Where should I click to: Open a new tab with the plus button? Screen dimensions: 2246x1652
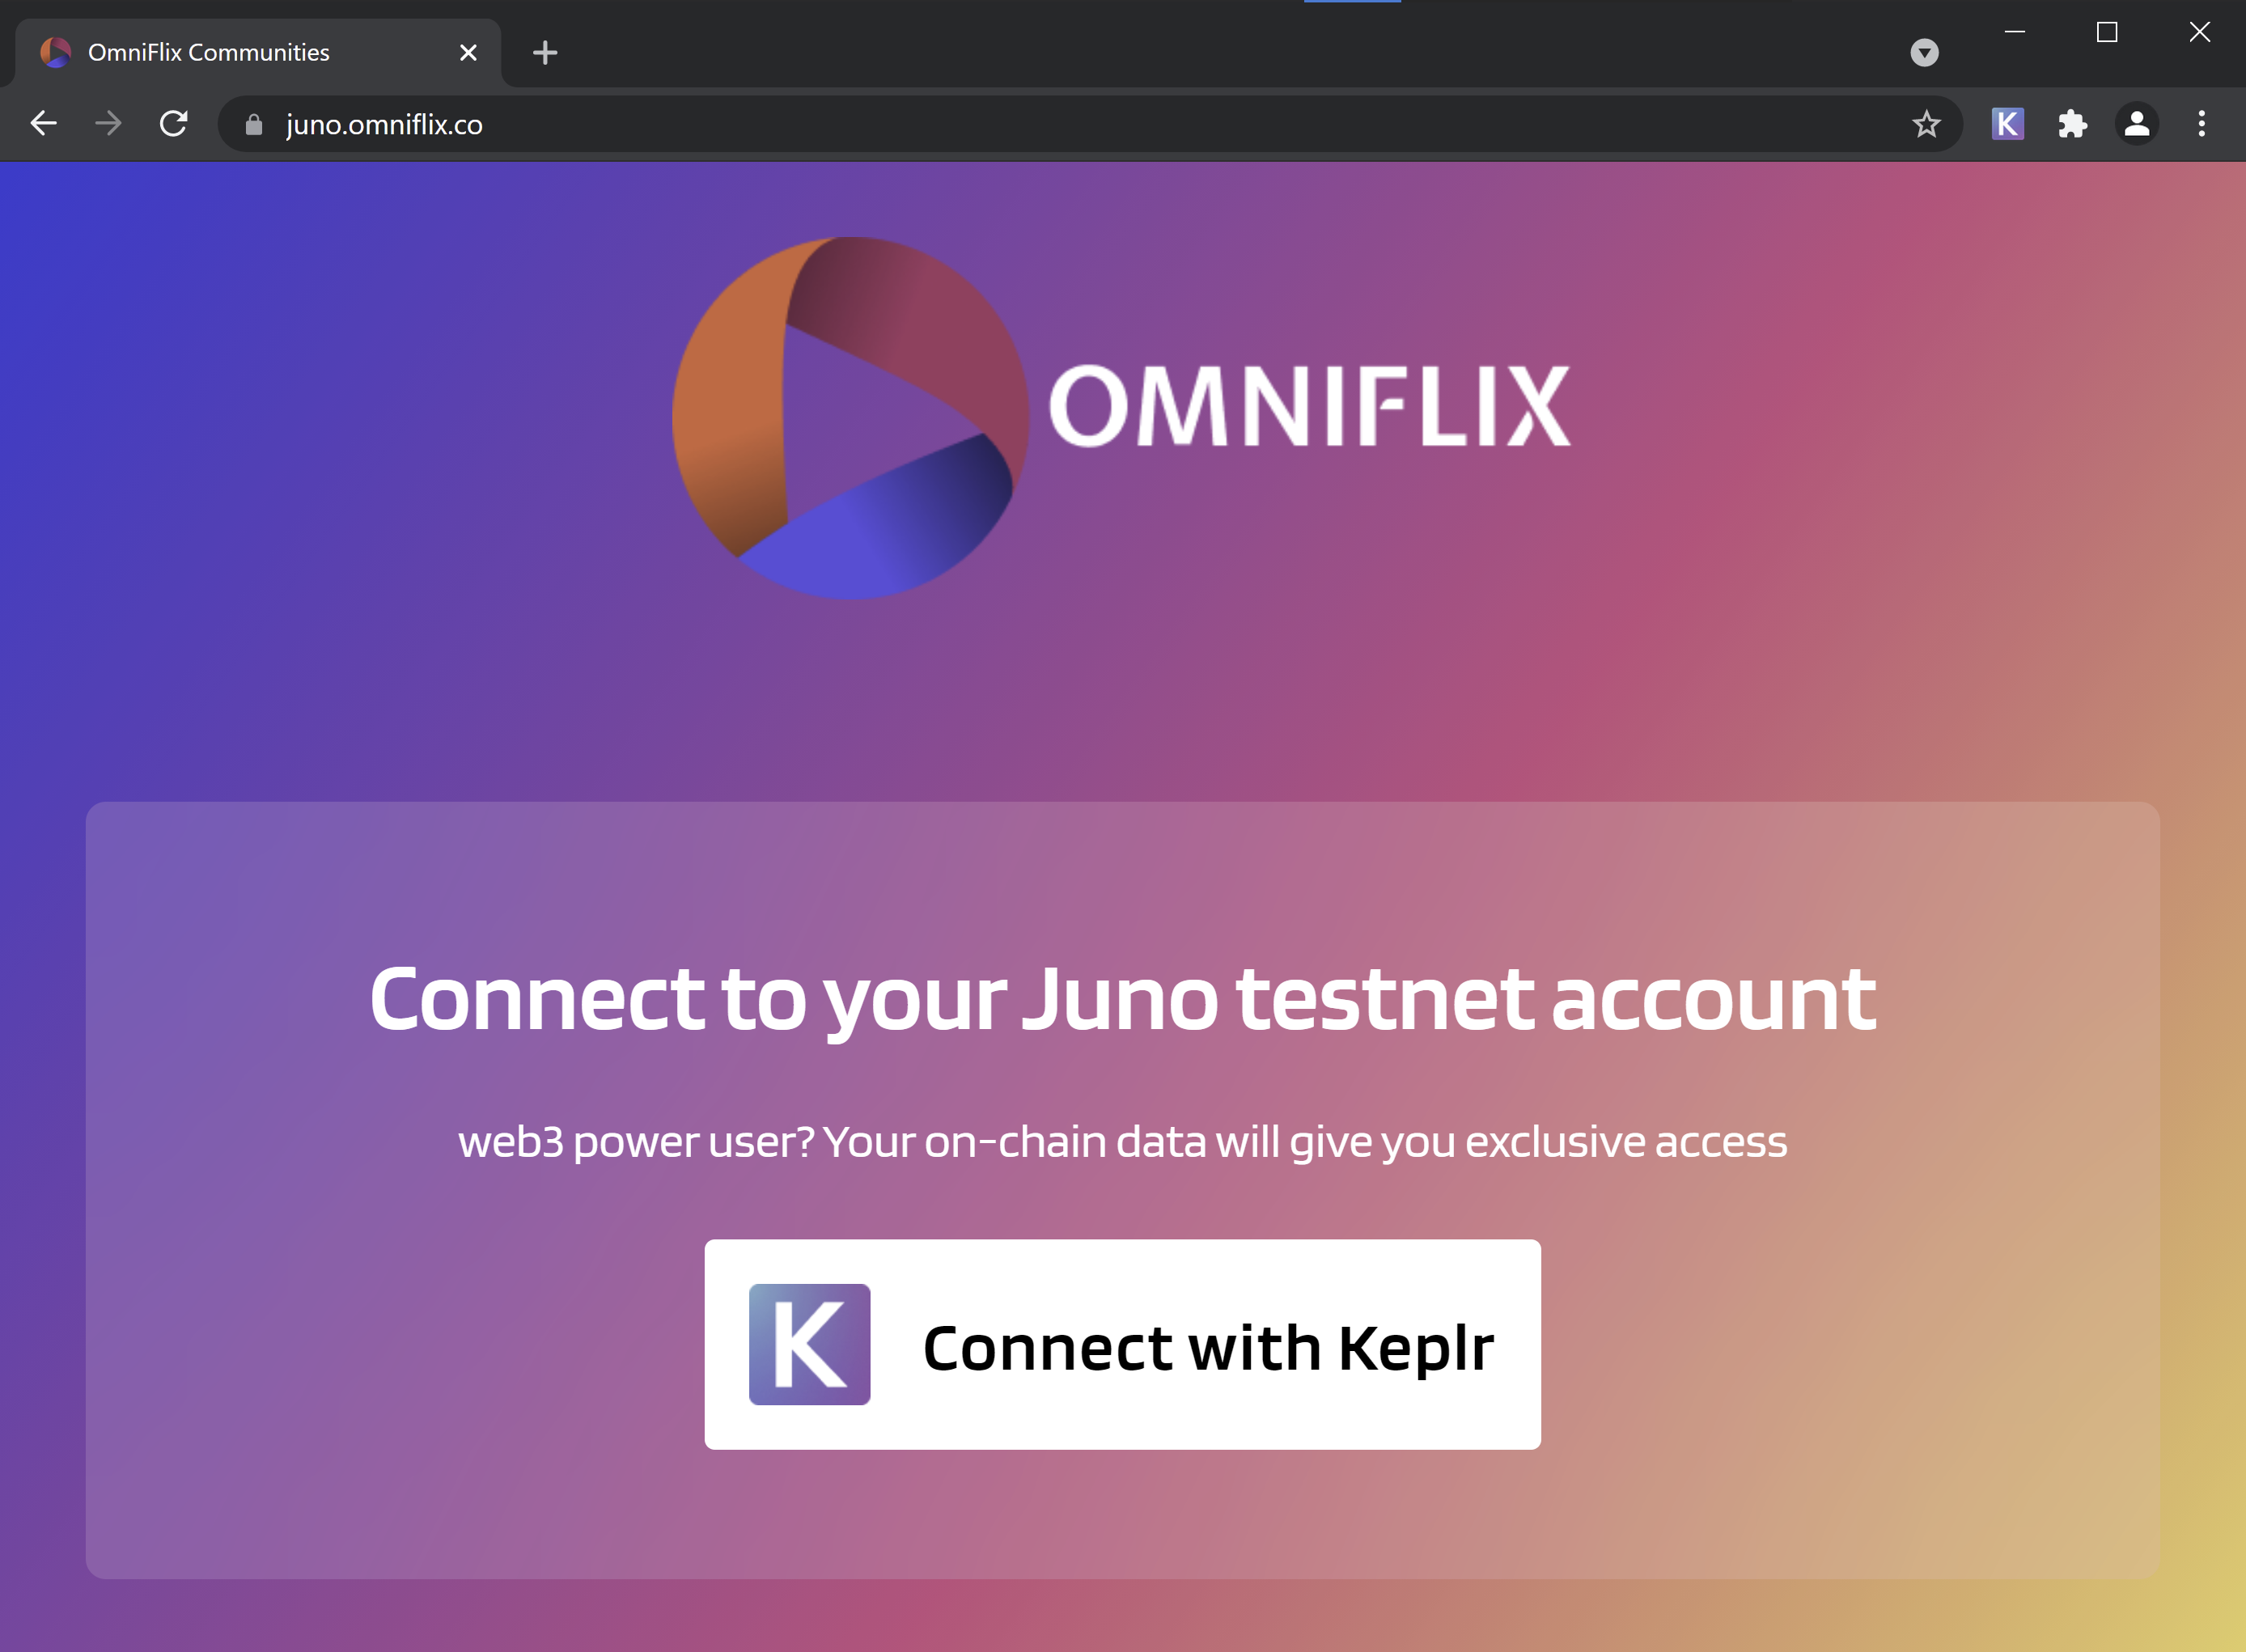tap(545, 52)
